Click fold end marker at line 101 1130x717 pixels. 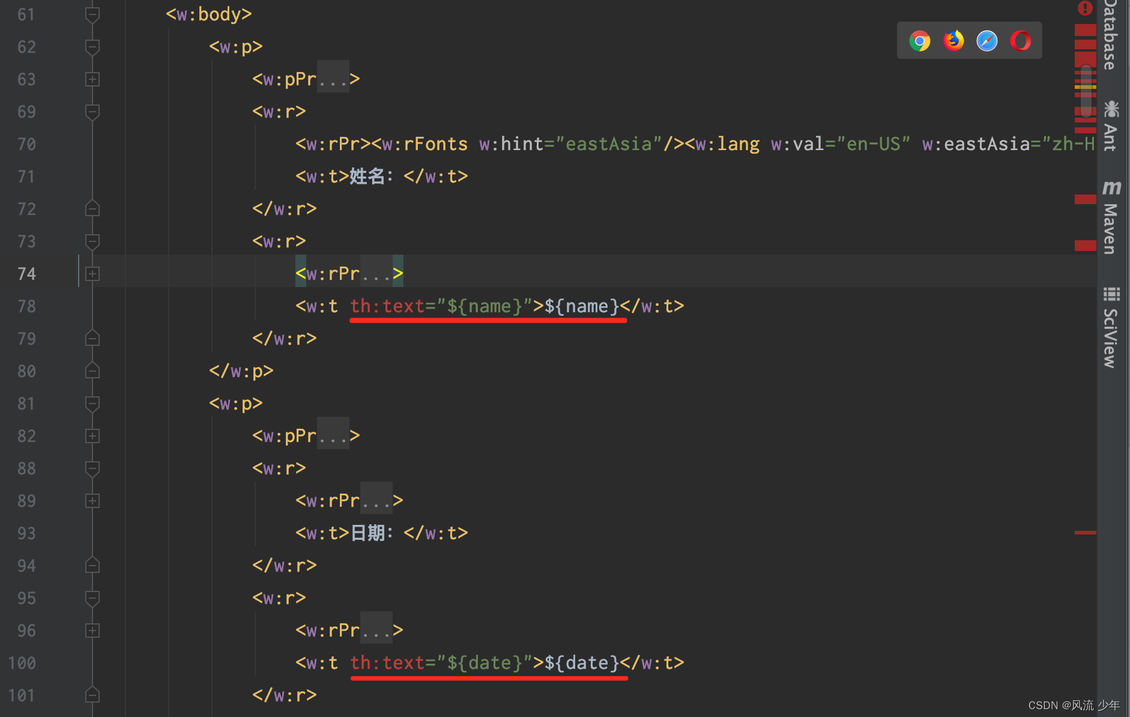coord(92,695)
